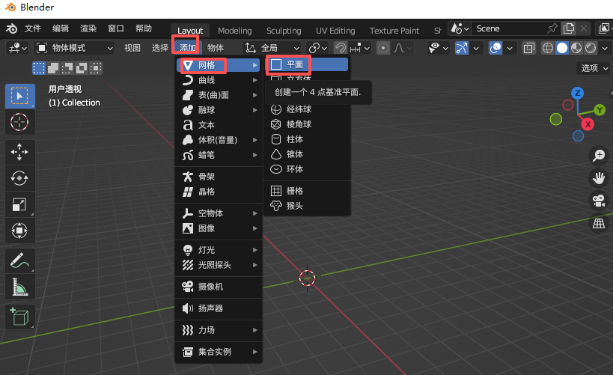Select the Measure tool
The height and width of the screenshot is (375, 613).
pyautogui.click(x=19, y=287)
